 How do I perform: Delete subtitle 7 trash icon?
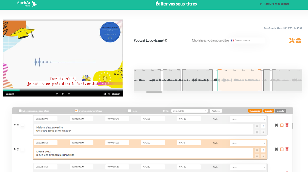pyautogui.click(x=287, y=125)
